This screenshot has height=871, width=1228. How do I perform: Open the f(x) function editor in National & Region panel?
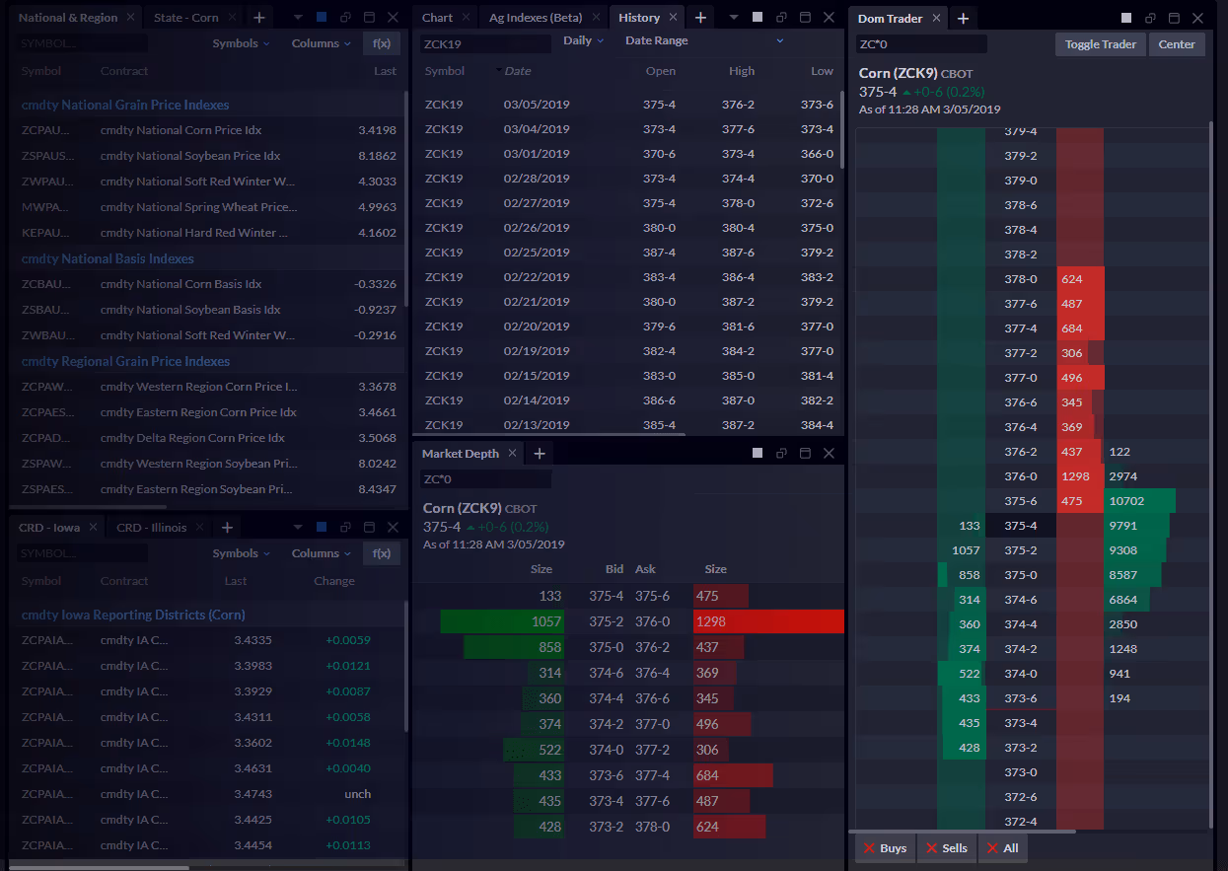[x=381, y=42]
